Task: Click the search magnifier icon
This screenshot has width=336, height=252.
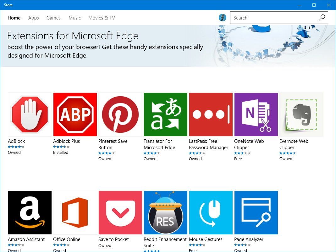Action: point(322,18)
